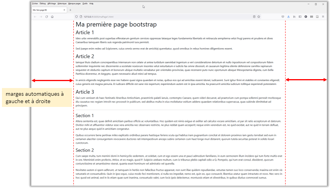Click the back navigation arrow
Viewport: 335px width, 188px height.
(x=35, y=17)
